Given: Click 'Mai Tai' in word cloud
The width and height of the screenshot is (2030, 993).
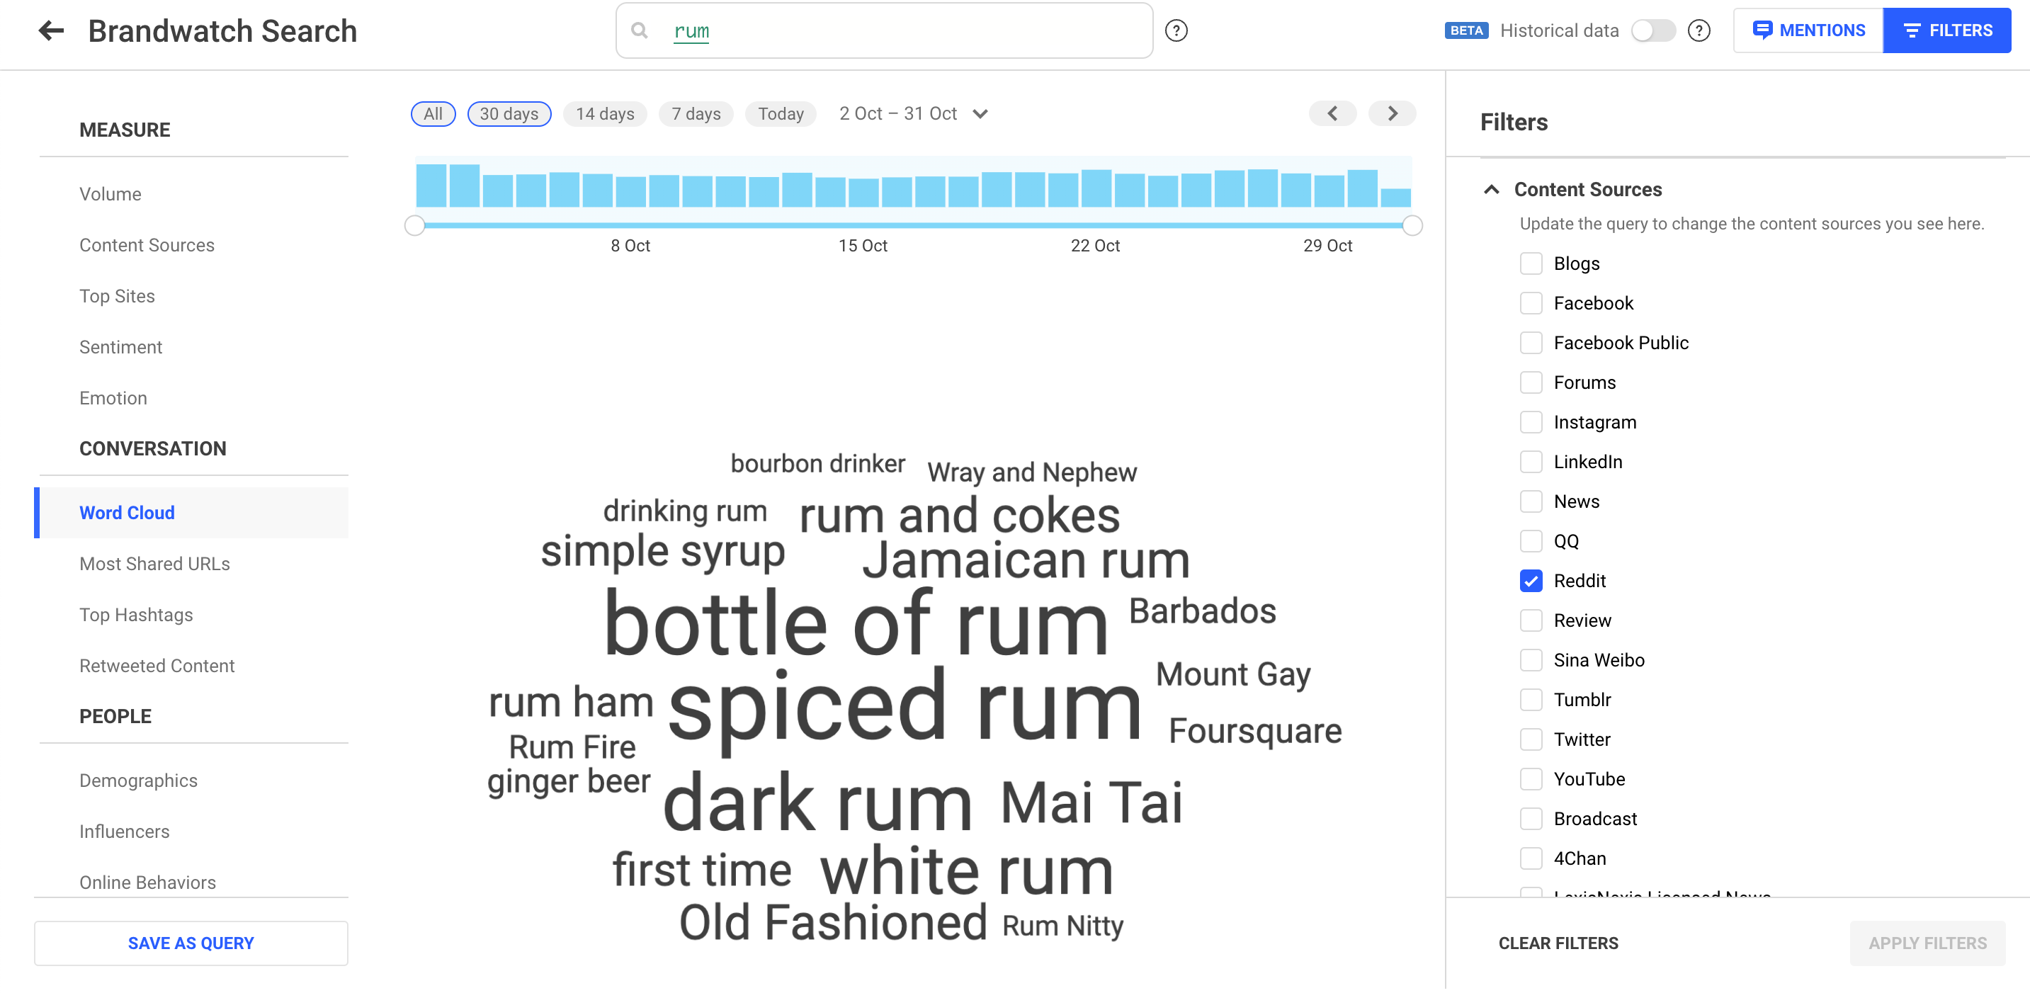Looking at the screenshot, I should tap(1091, 803).
